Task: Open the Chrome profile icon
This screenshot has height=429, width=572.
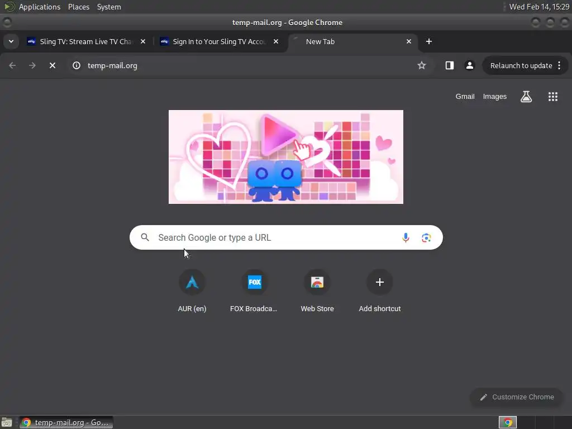Action: click(469, 66)
